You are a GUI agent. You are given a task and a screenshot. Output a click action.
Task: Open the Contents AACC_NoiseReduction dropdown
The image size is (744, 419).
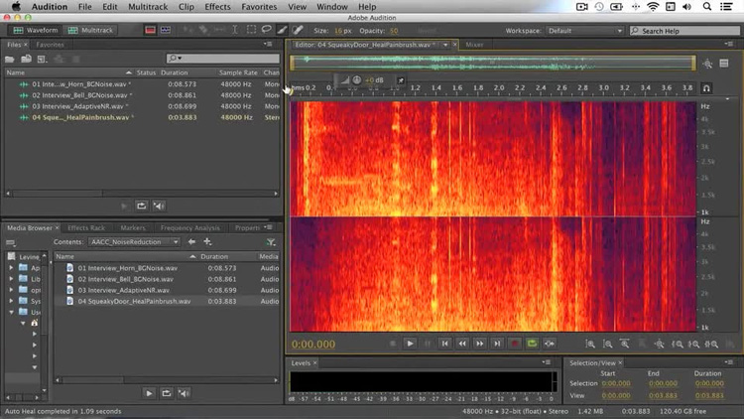click(134, 242)
